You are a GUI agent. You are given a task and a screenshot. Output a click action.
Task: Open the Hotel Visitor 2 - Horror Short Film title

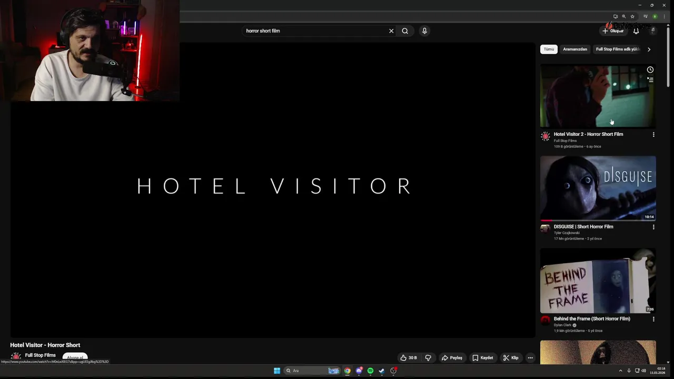588,134
